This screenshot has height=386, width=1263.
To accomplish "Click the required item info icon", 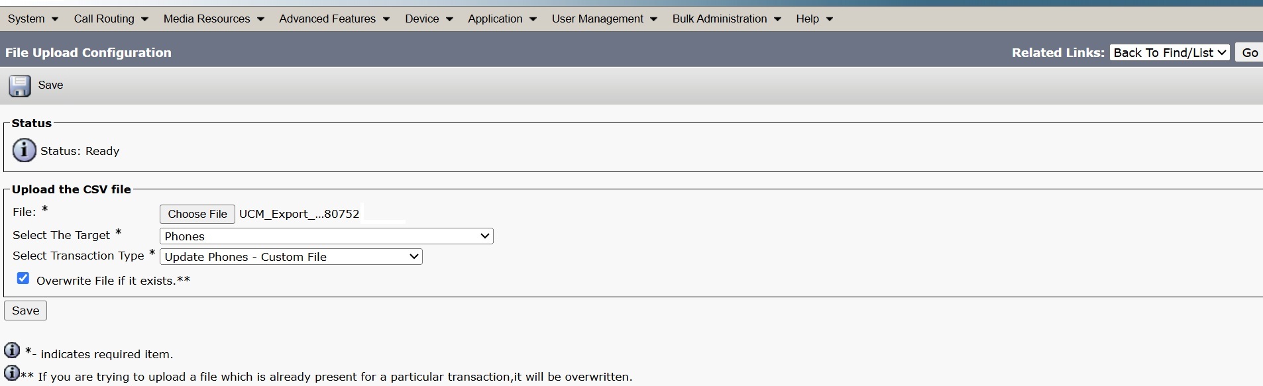I will coord(12,350).
